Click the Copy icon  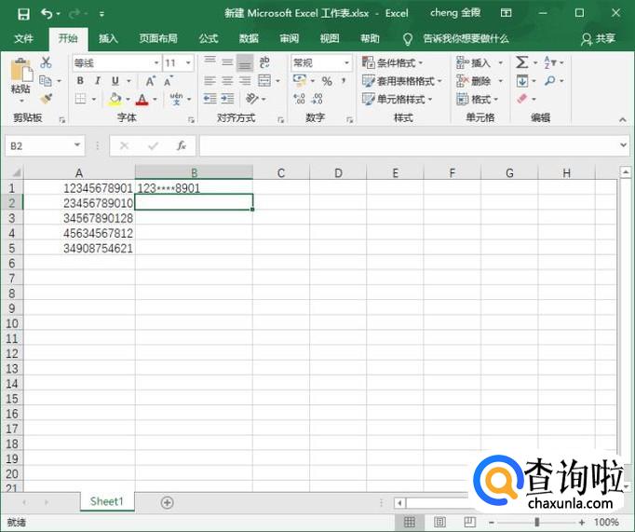(46, 81)
